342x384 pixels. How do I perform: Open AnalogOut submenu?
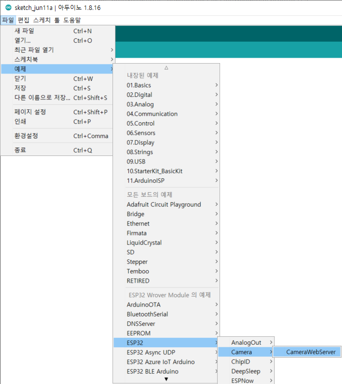pos(246,343)
